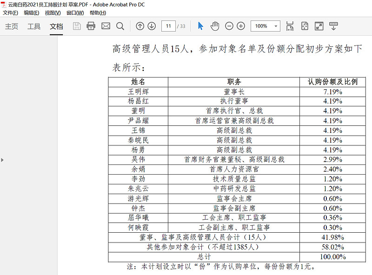Screen dimensions: 372x275
Task: Open the Find text magnifier icon
Action: pos(120,26)
